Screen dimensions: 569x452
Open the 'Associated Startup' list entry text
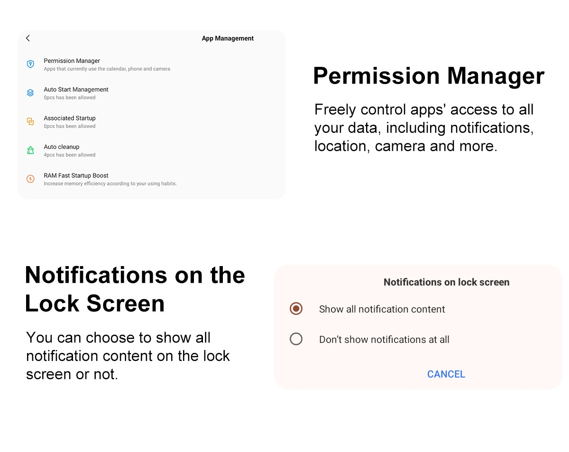coord(70,118)
